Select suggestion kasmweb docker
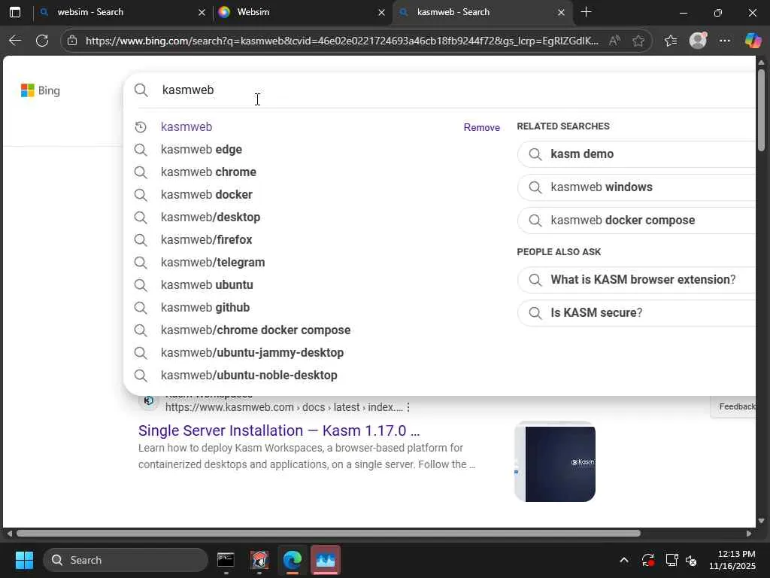This screenshot has width=770, height=578. pos(206,195)
